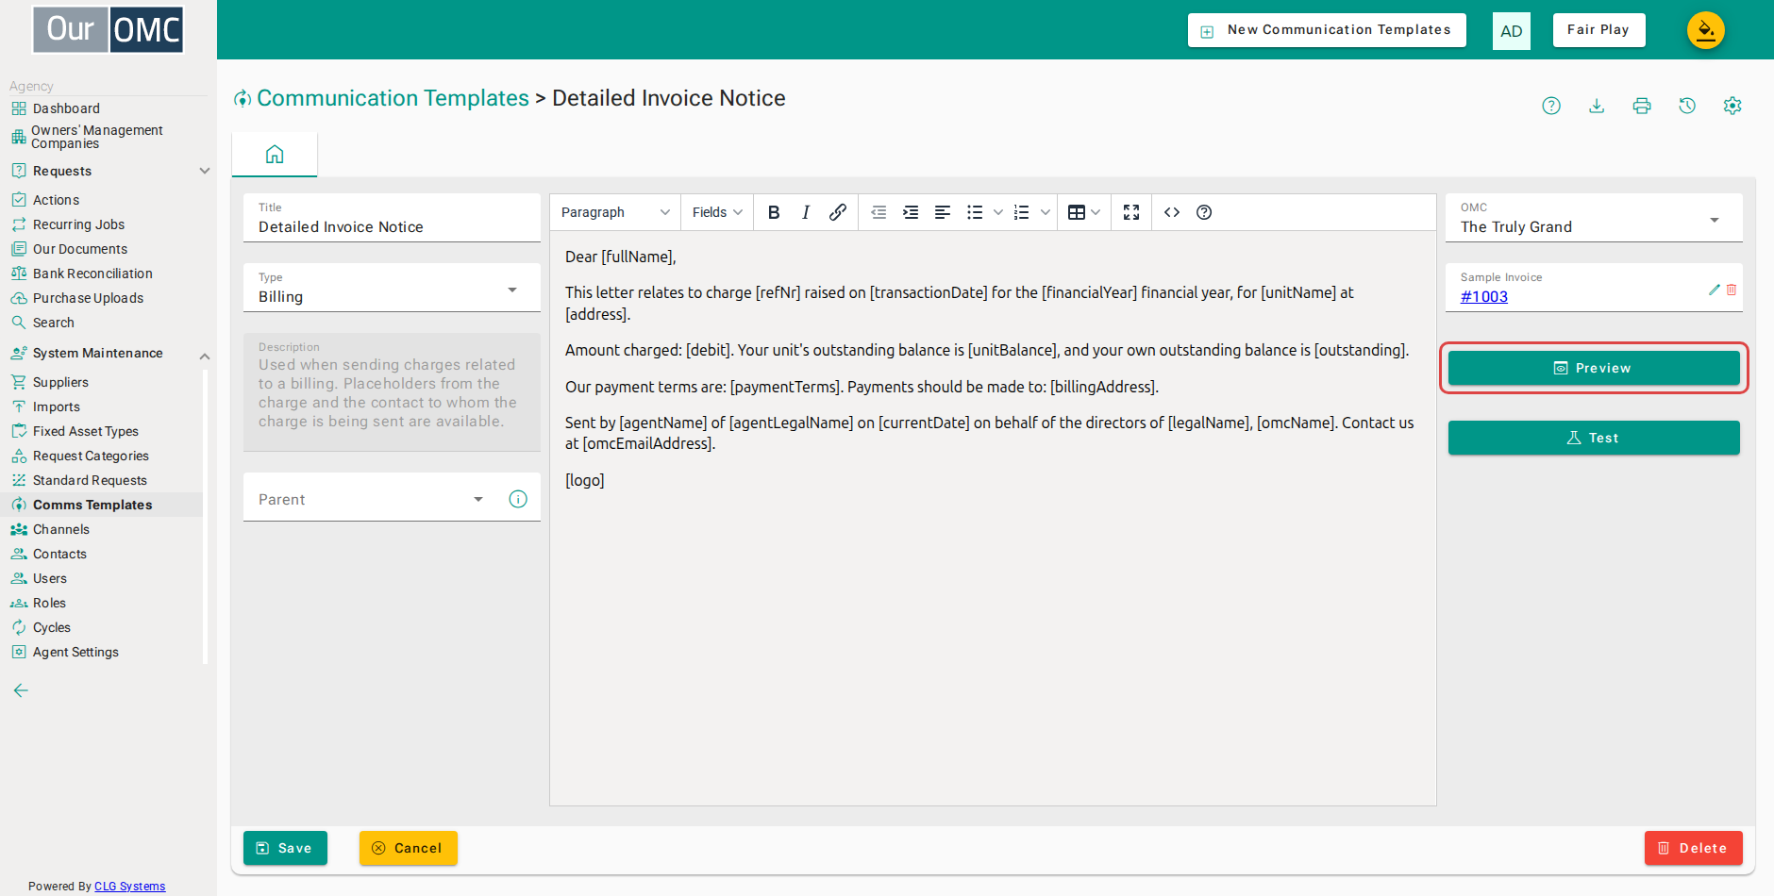Increase indent in the editor toolbar

[x=911, y=212]
